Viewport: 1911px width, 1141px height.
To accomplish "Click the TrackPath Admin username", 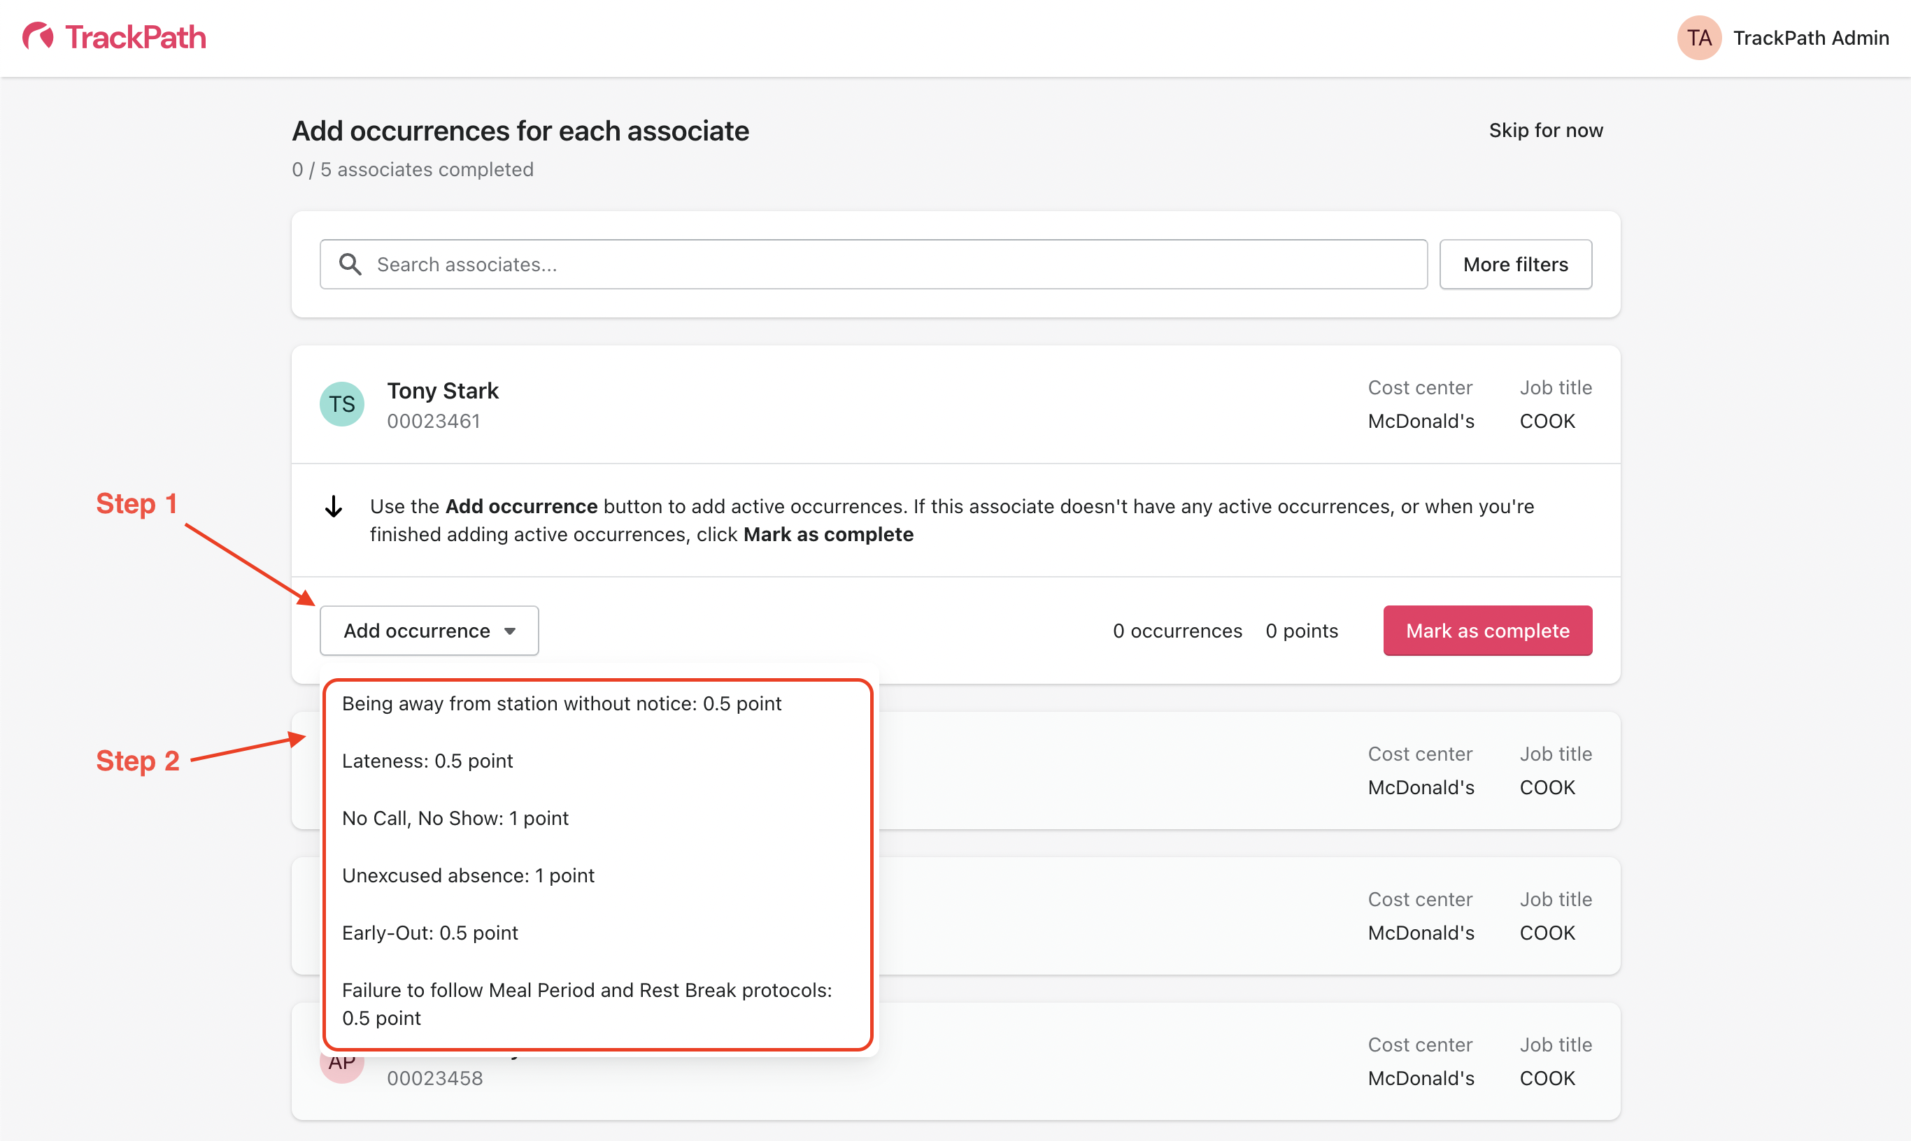I will (x=1810, y=38).
